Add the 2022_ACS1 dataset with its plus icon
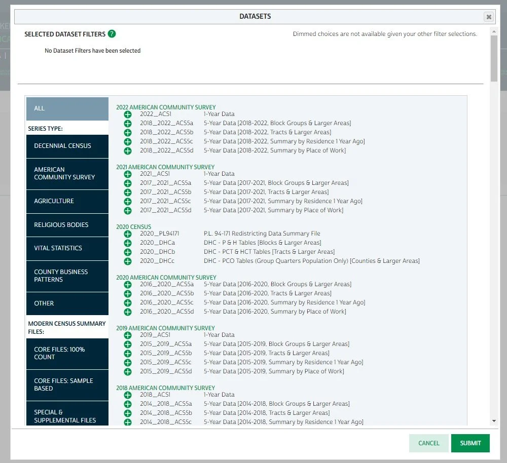Screen dimensions: 507x463 pos(128,114)
